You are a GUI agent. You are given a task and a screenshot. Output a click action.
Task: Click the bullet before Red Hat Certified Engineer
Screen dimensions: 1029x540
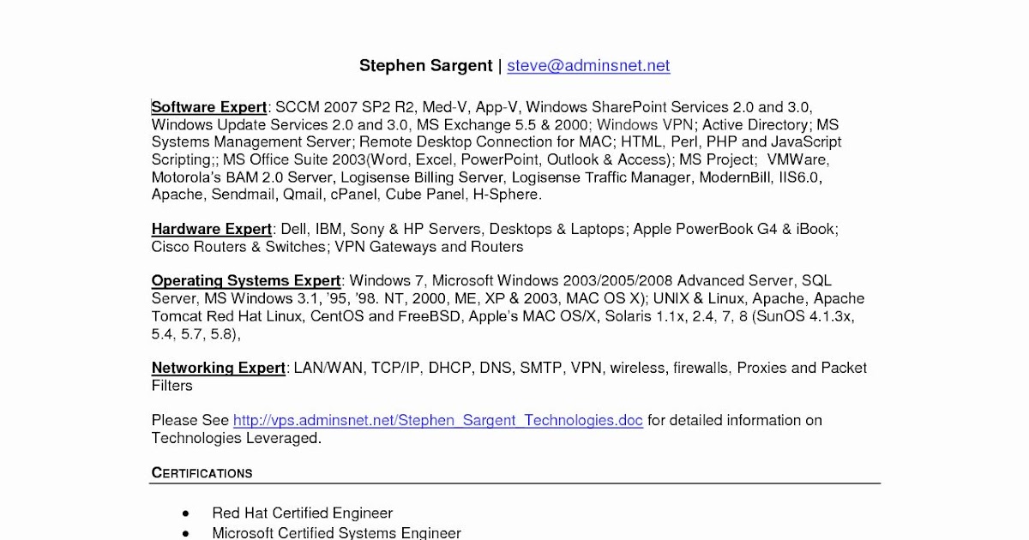[186, 514]
